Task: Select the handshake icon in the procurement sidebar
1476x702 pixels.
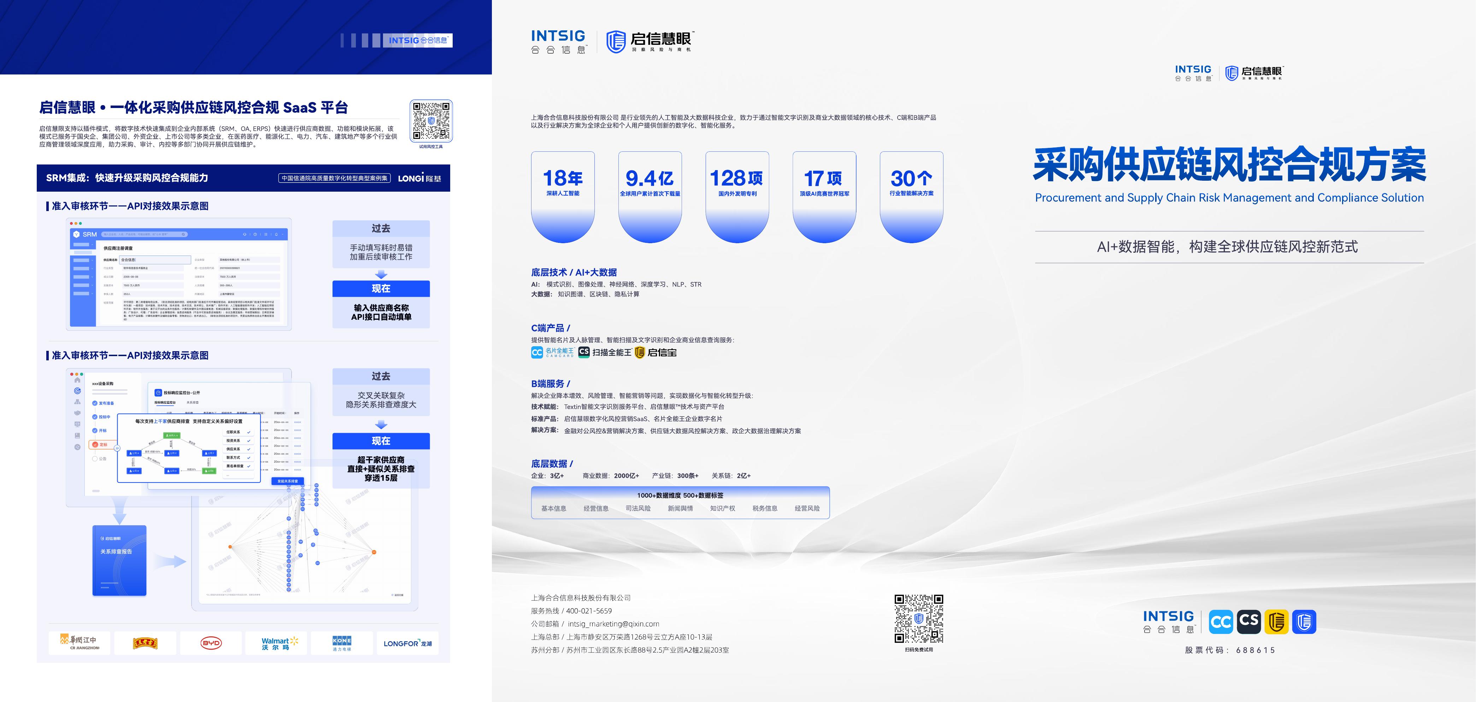Action: click(x=77, y=413)
